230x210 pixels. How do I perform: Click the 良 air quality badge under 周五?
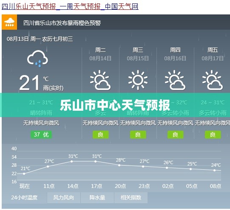click(213, 134)
